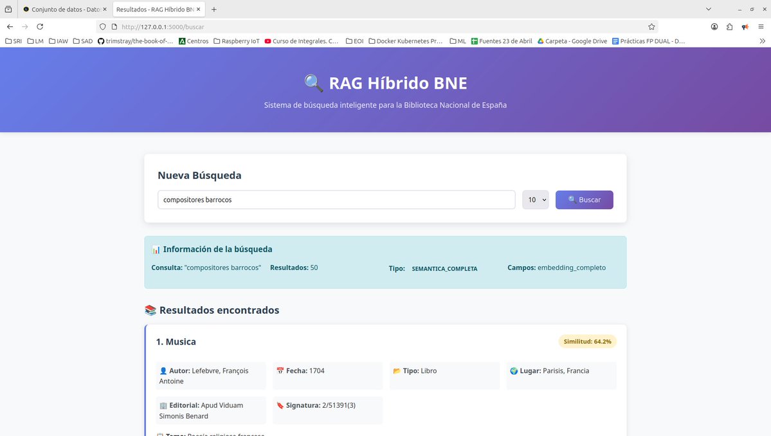Open the Firefox hamburger menu

(761, 26)
